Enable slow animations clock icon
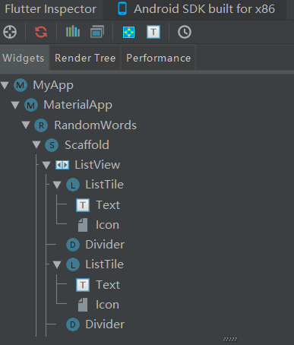The image size is (294, 345). coord(185,32)
